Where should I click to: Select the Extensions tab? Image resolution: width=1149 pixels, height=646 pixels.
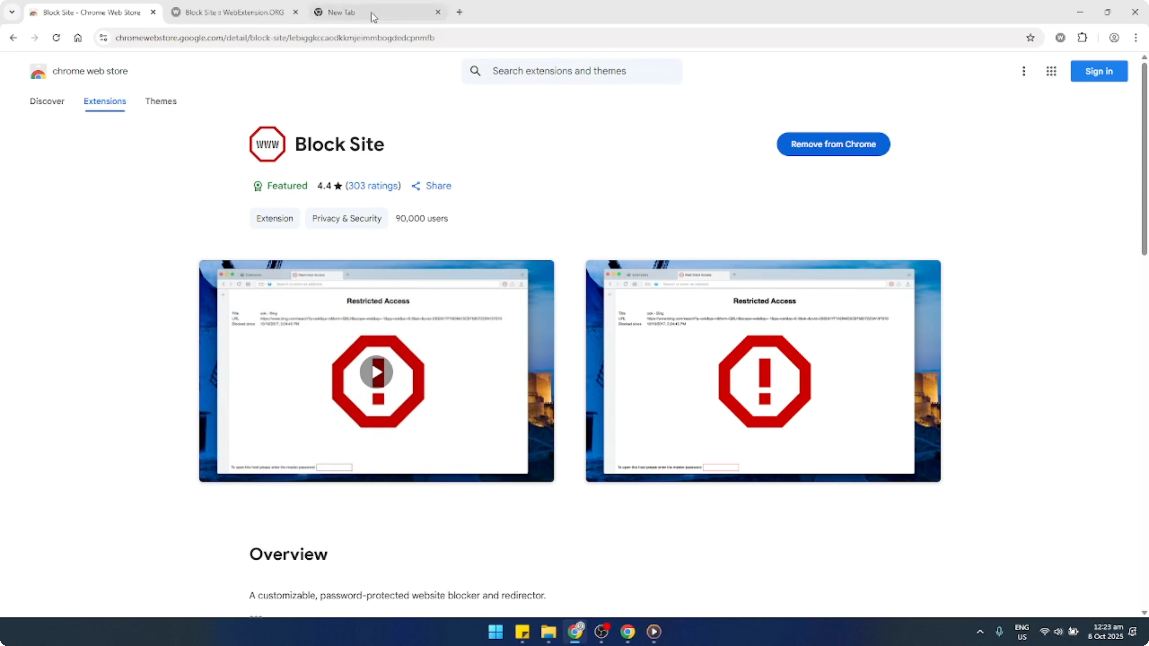[105, 101]
